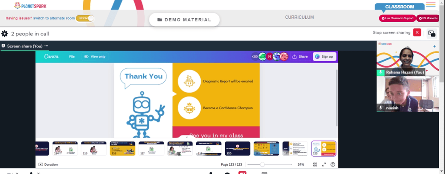Select slide thumbnail 119
The height and width of the screenshot is (174, 445).
click(209, 149)
